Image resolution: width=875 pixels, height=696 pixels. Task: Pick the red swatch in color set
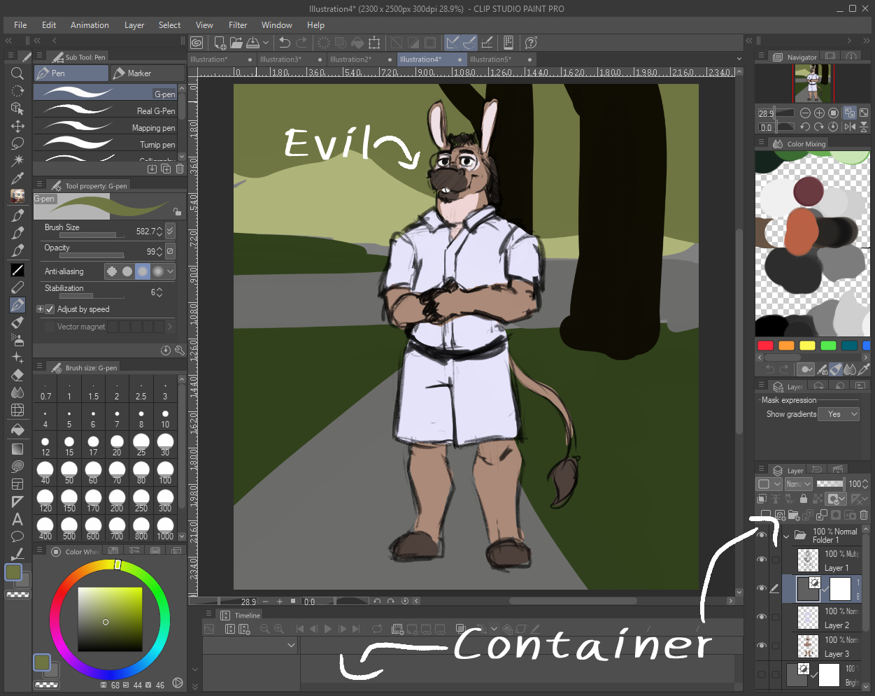(x=765, y=346)
